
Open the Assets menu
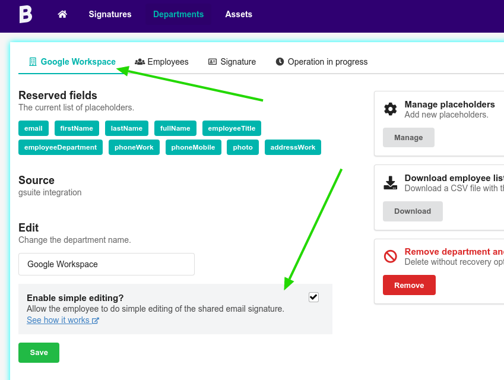[x=239, y=14]
